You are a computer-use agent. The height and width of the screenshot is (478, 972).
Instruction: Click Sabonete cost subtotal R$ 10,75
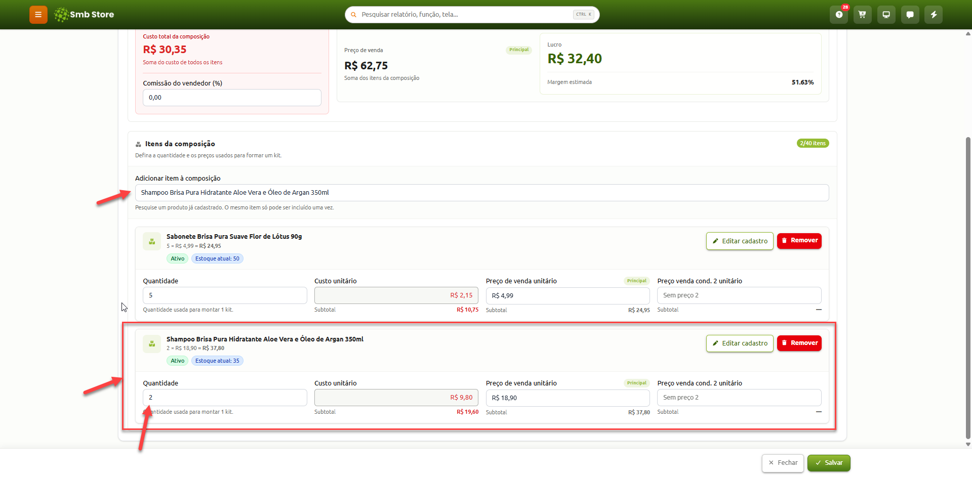coord(467,310)
